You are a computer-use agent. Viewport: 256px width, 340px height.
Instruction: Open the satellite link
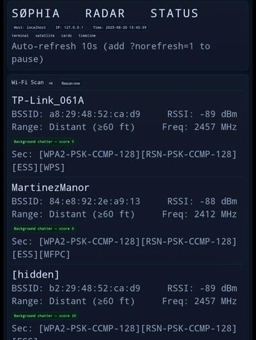[x=45, y=36]
